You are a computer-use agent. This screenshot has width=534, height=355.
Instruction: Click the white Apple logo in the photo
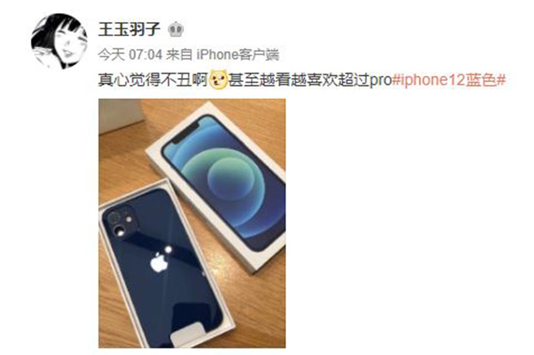[159, 262]
